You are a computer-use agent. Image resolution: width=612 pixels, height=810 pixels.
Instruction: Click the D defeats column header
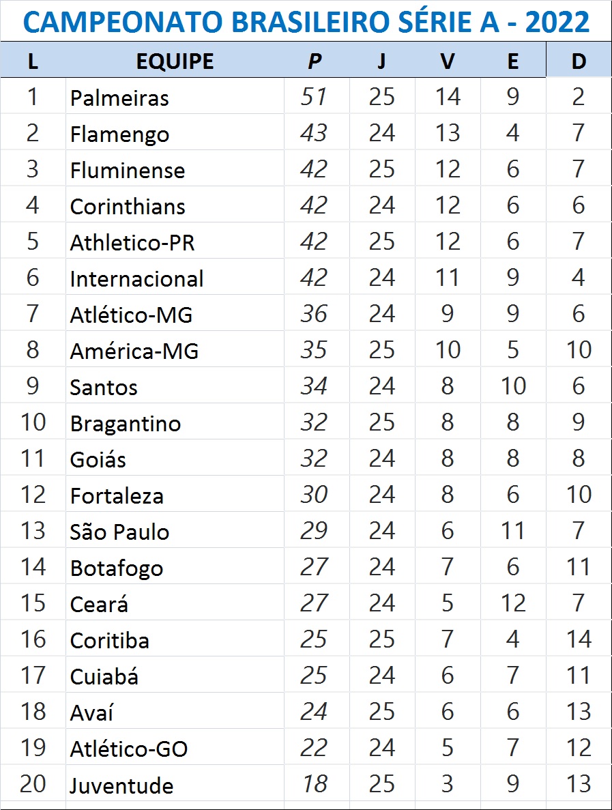(579, 61)
